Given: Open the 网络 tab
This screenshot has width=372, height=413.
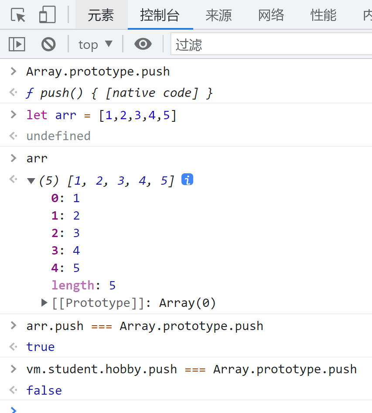Looking at the screenshot, I should (x=271, y=15).
